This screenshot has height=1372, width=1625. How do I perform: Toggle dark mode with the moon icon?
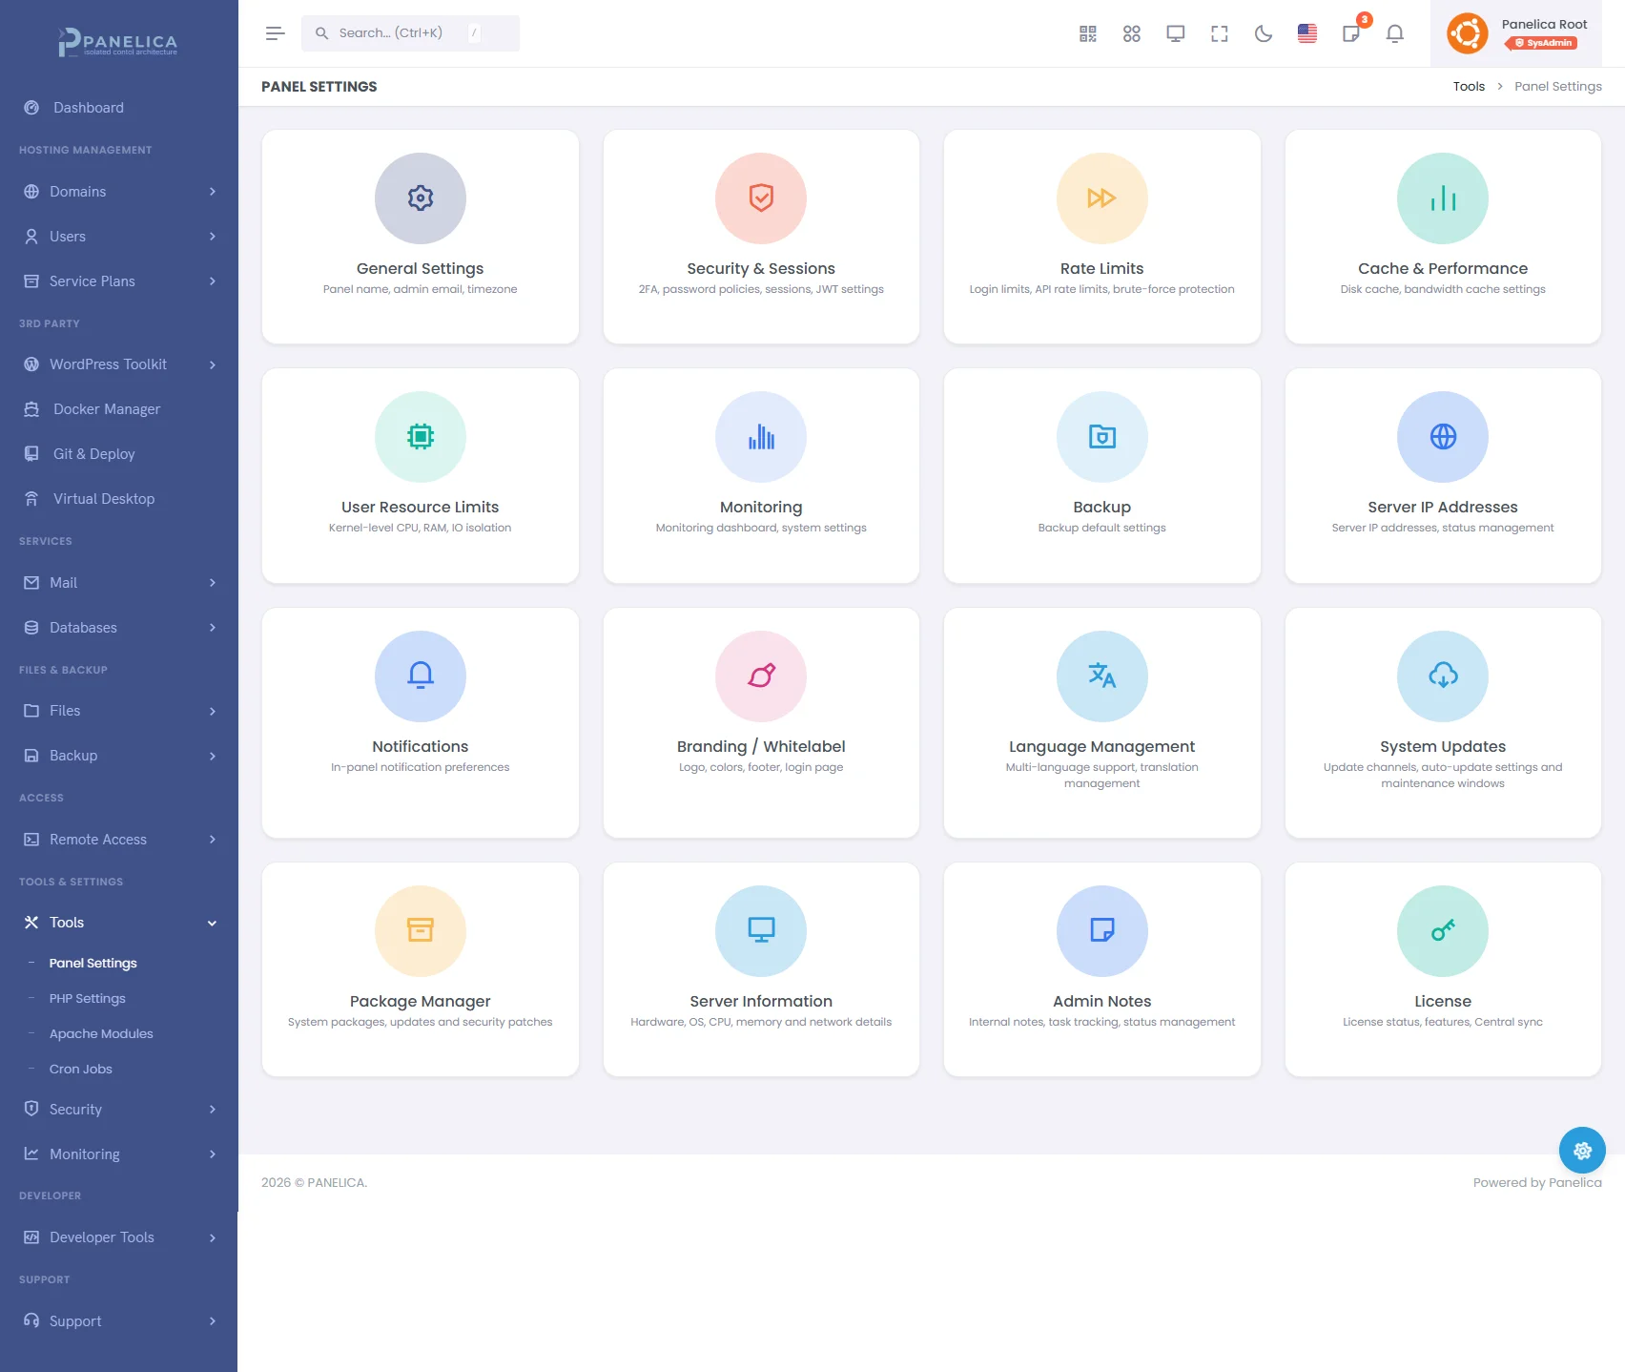click(x=1263, y=34)
